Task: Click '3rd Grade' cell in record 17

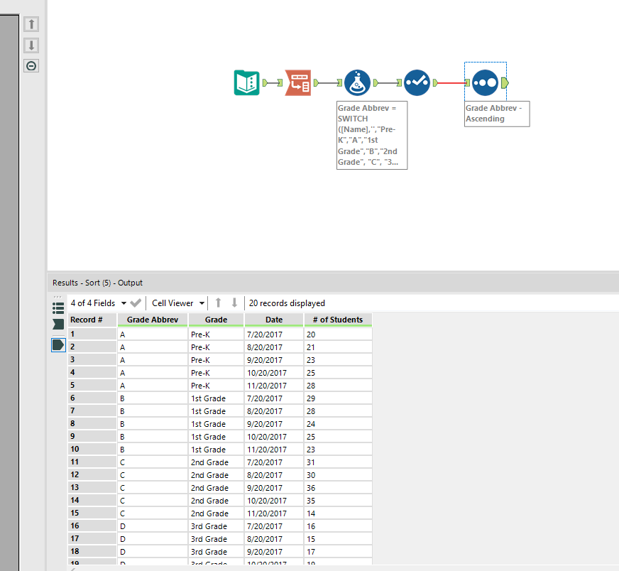Action: pyautogui.click(x=216, y=539)
